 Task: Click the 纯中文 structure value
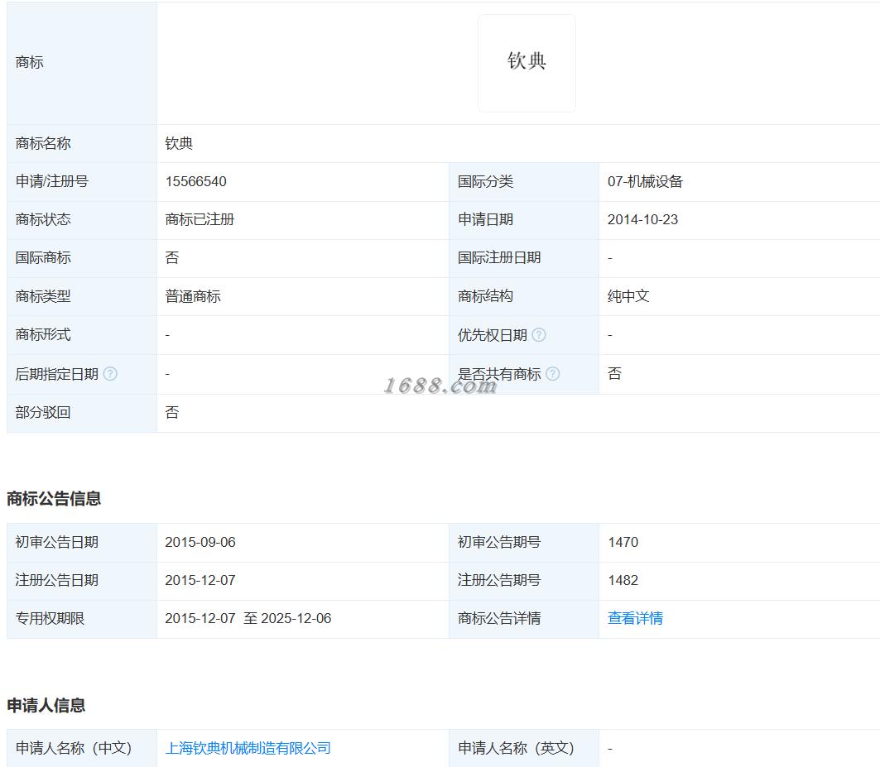(628, 296)
